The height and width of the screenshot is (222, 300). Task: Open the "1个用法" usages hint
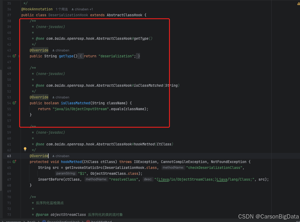click(62, 9)
